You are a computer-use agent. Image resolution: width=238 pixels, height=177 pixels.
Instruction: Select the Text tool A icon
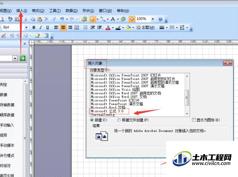pos(113,19)
